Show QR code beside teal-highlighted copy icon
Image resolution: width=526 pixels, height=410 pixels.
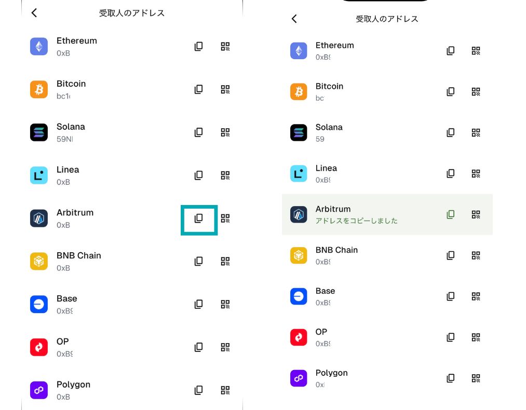(225, 218)
